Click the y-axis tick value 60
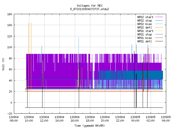Image resolution: width=171 pixels, height=128 pixels. pos(10,69)
